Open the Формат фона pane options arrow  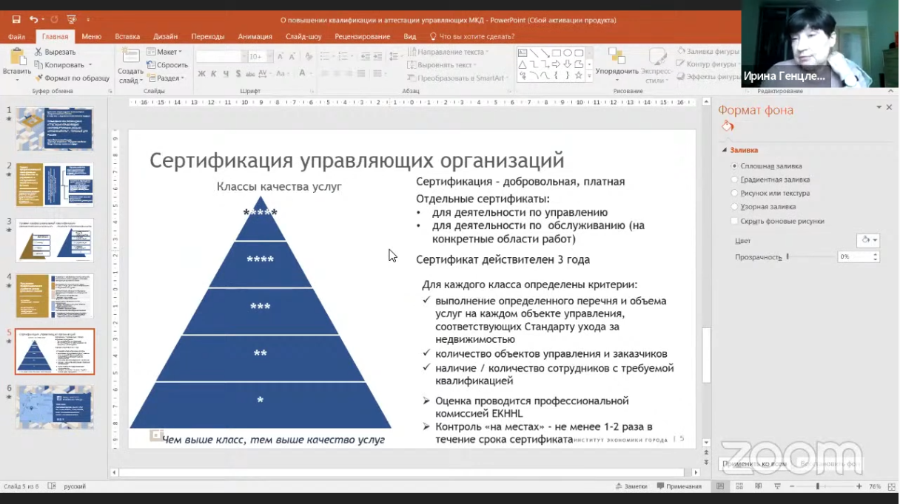point(879,107)
